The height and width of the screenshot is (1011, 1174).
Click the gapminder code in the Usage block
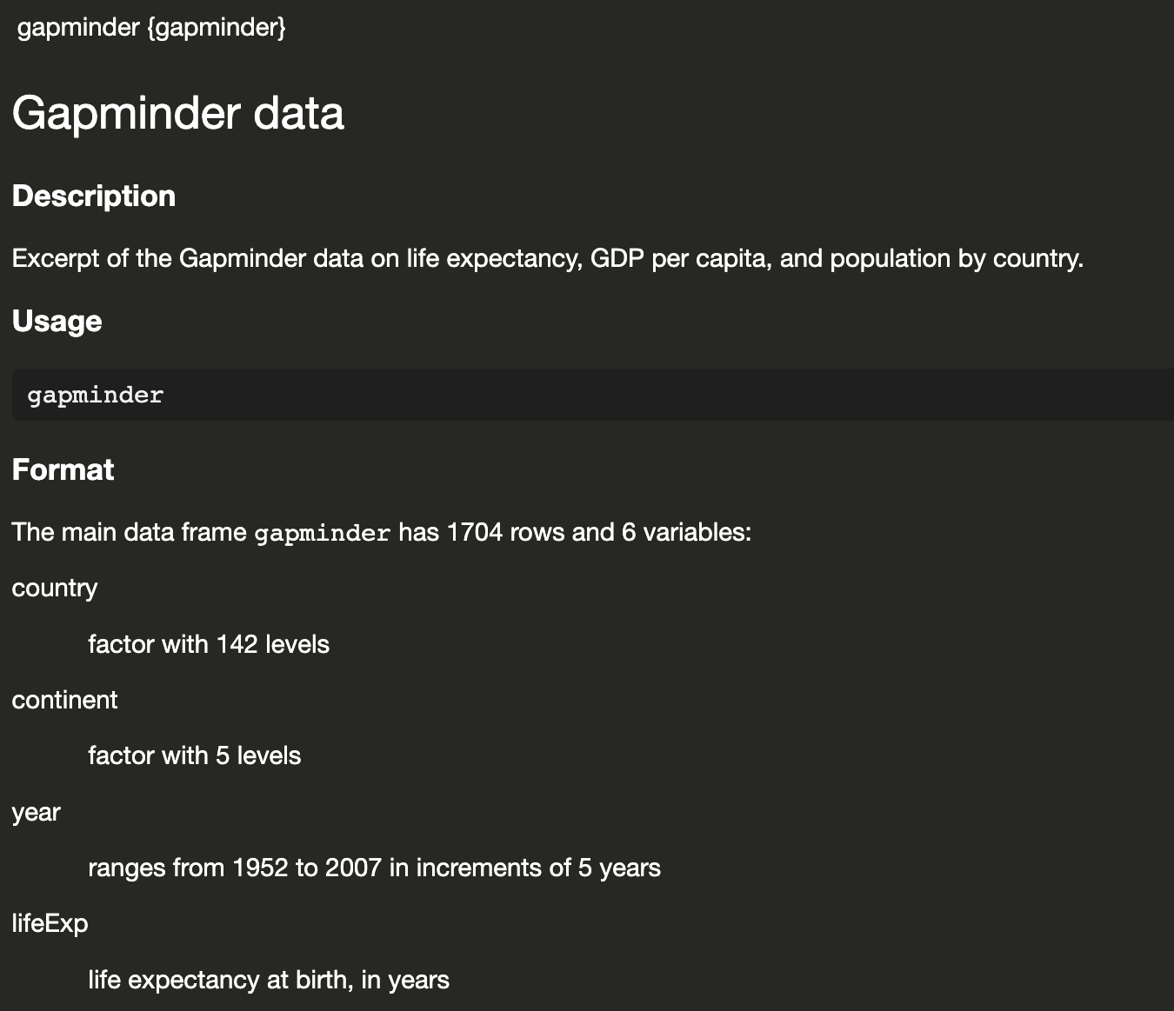click(x=96, y=396)
